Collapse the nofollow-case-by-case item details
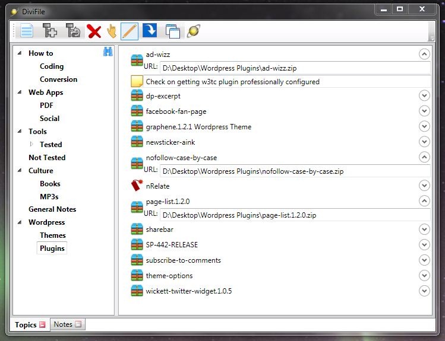 point(424,157)
